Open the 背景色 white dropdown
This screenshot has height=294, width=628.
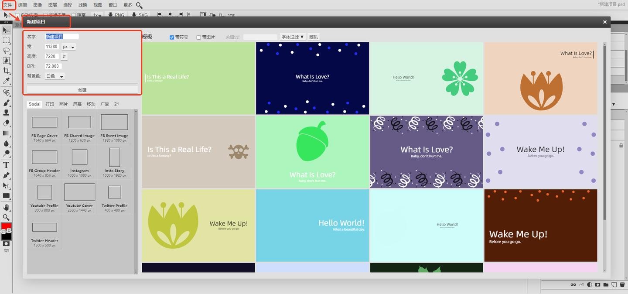[55, 76]
